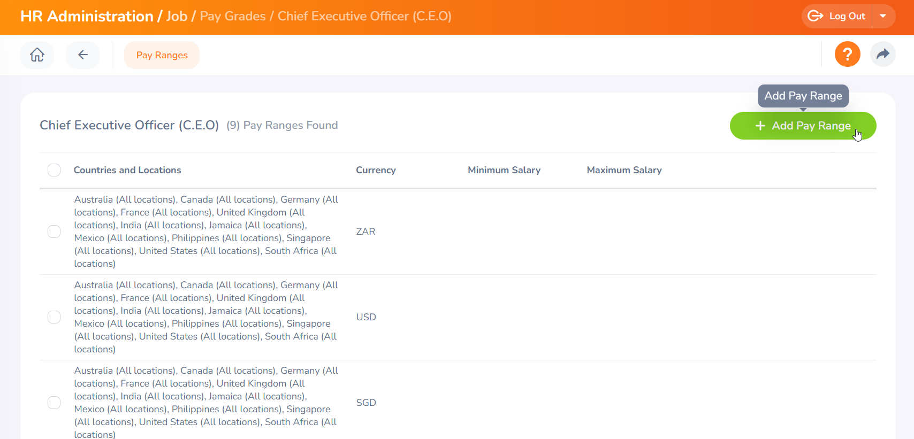Click the Maximum Salary column header
Viewport: 914px width, 439px height.
tap(624, 170)
